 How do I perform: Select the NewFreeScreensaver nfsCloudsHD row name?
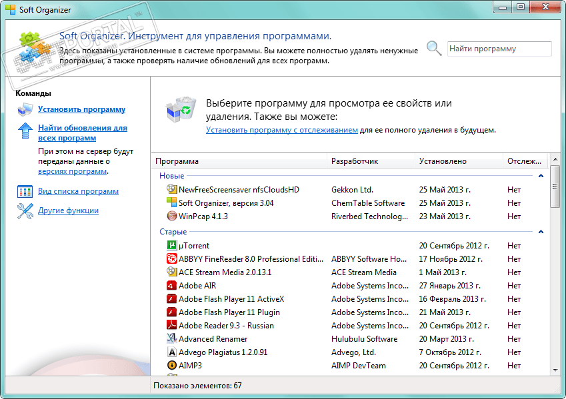click(x=239, y=189)
